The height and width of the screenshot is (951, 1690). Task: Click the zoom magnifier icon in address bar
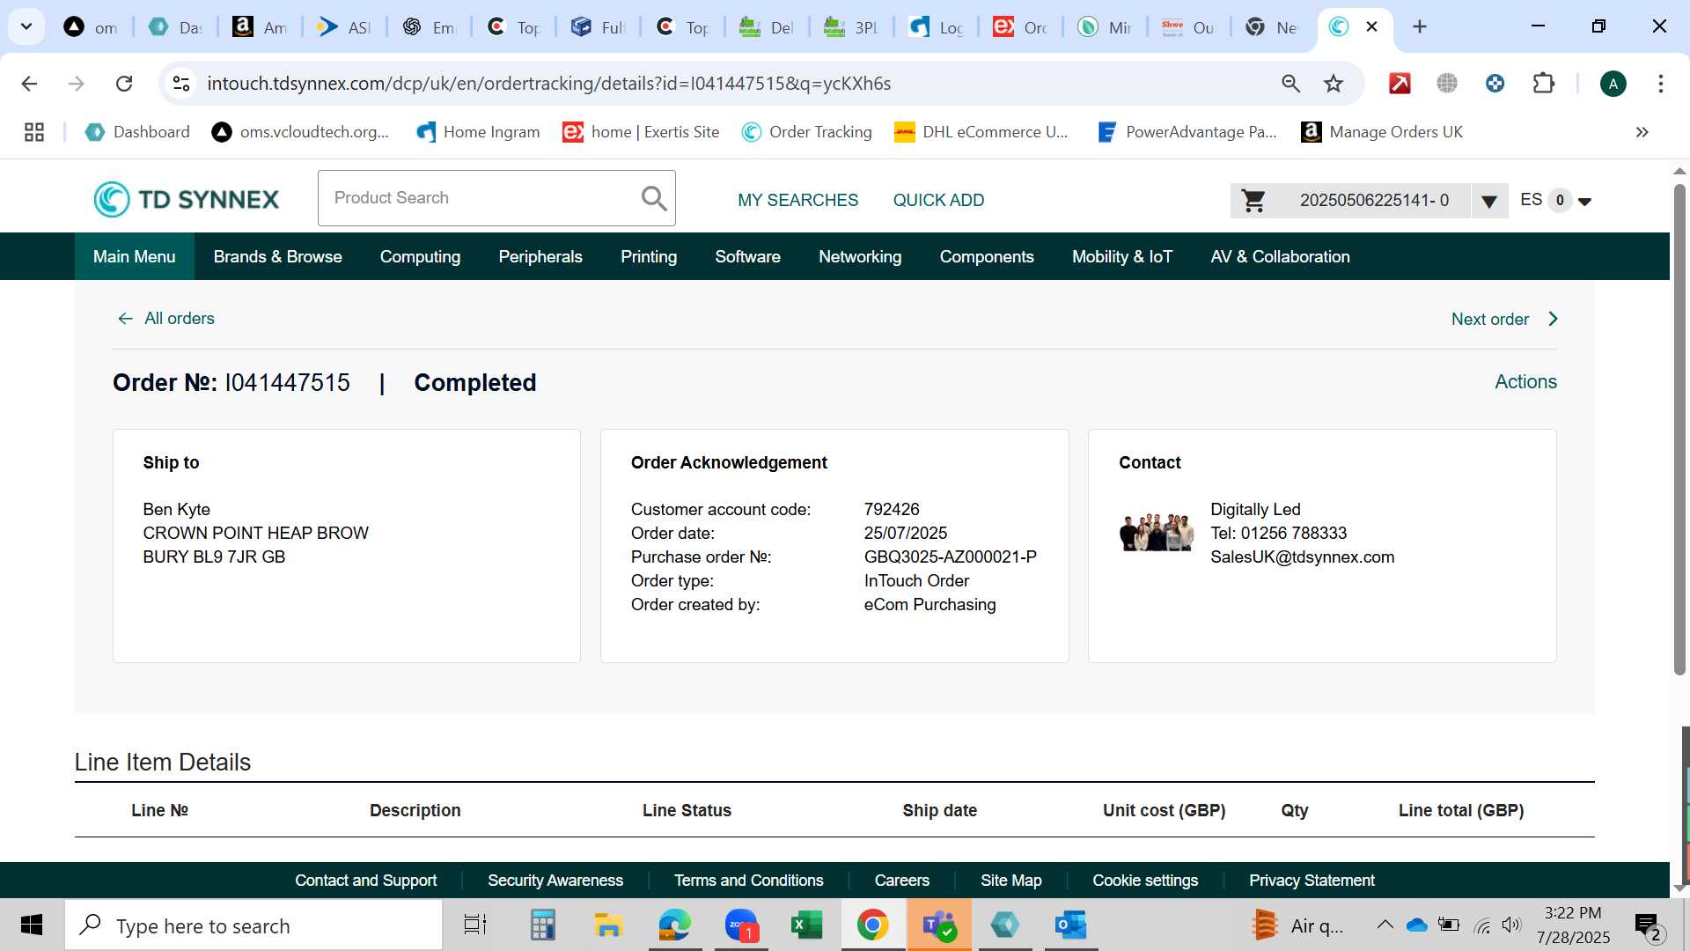click(x=1290, y=84)
